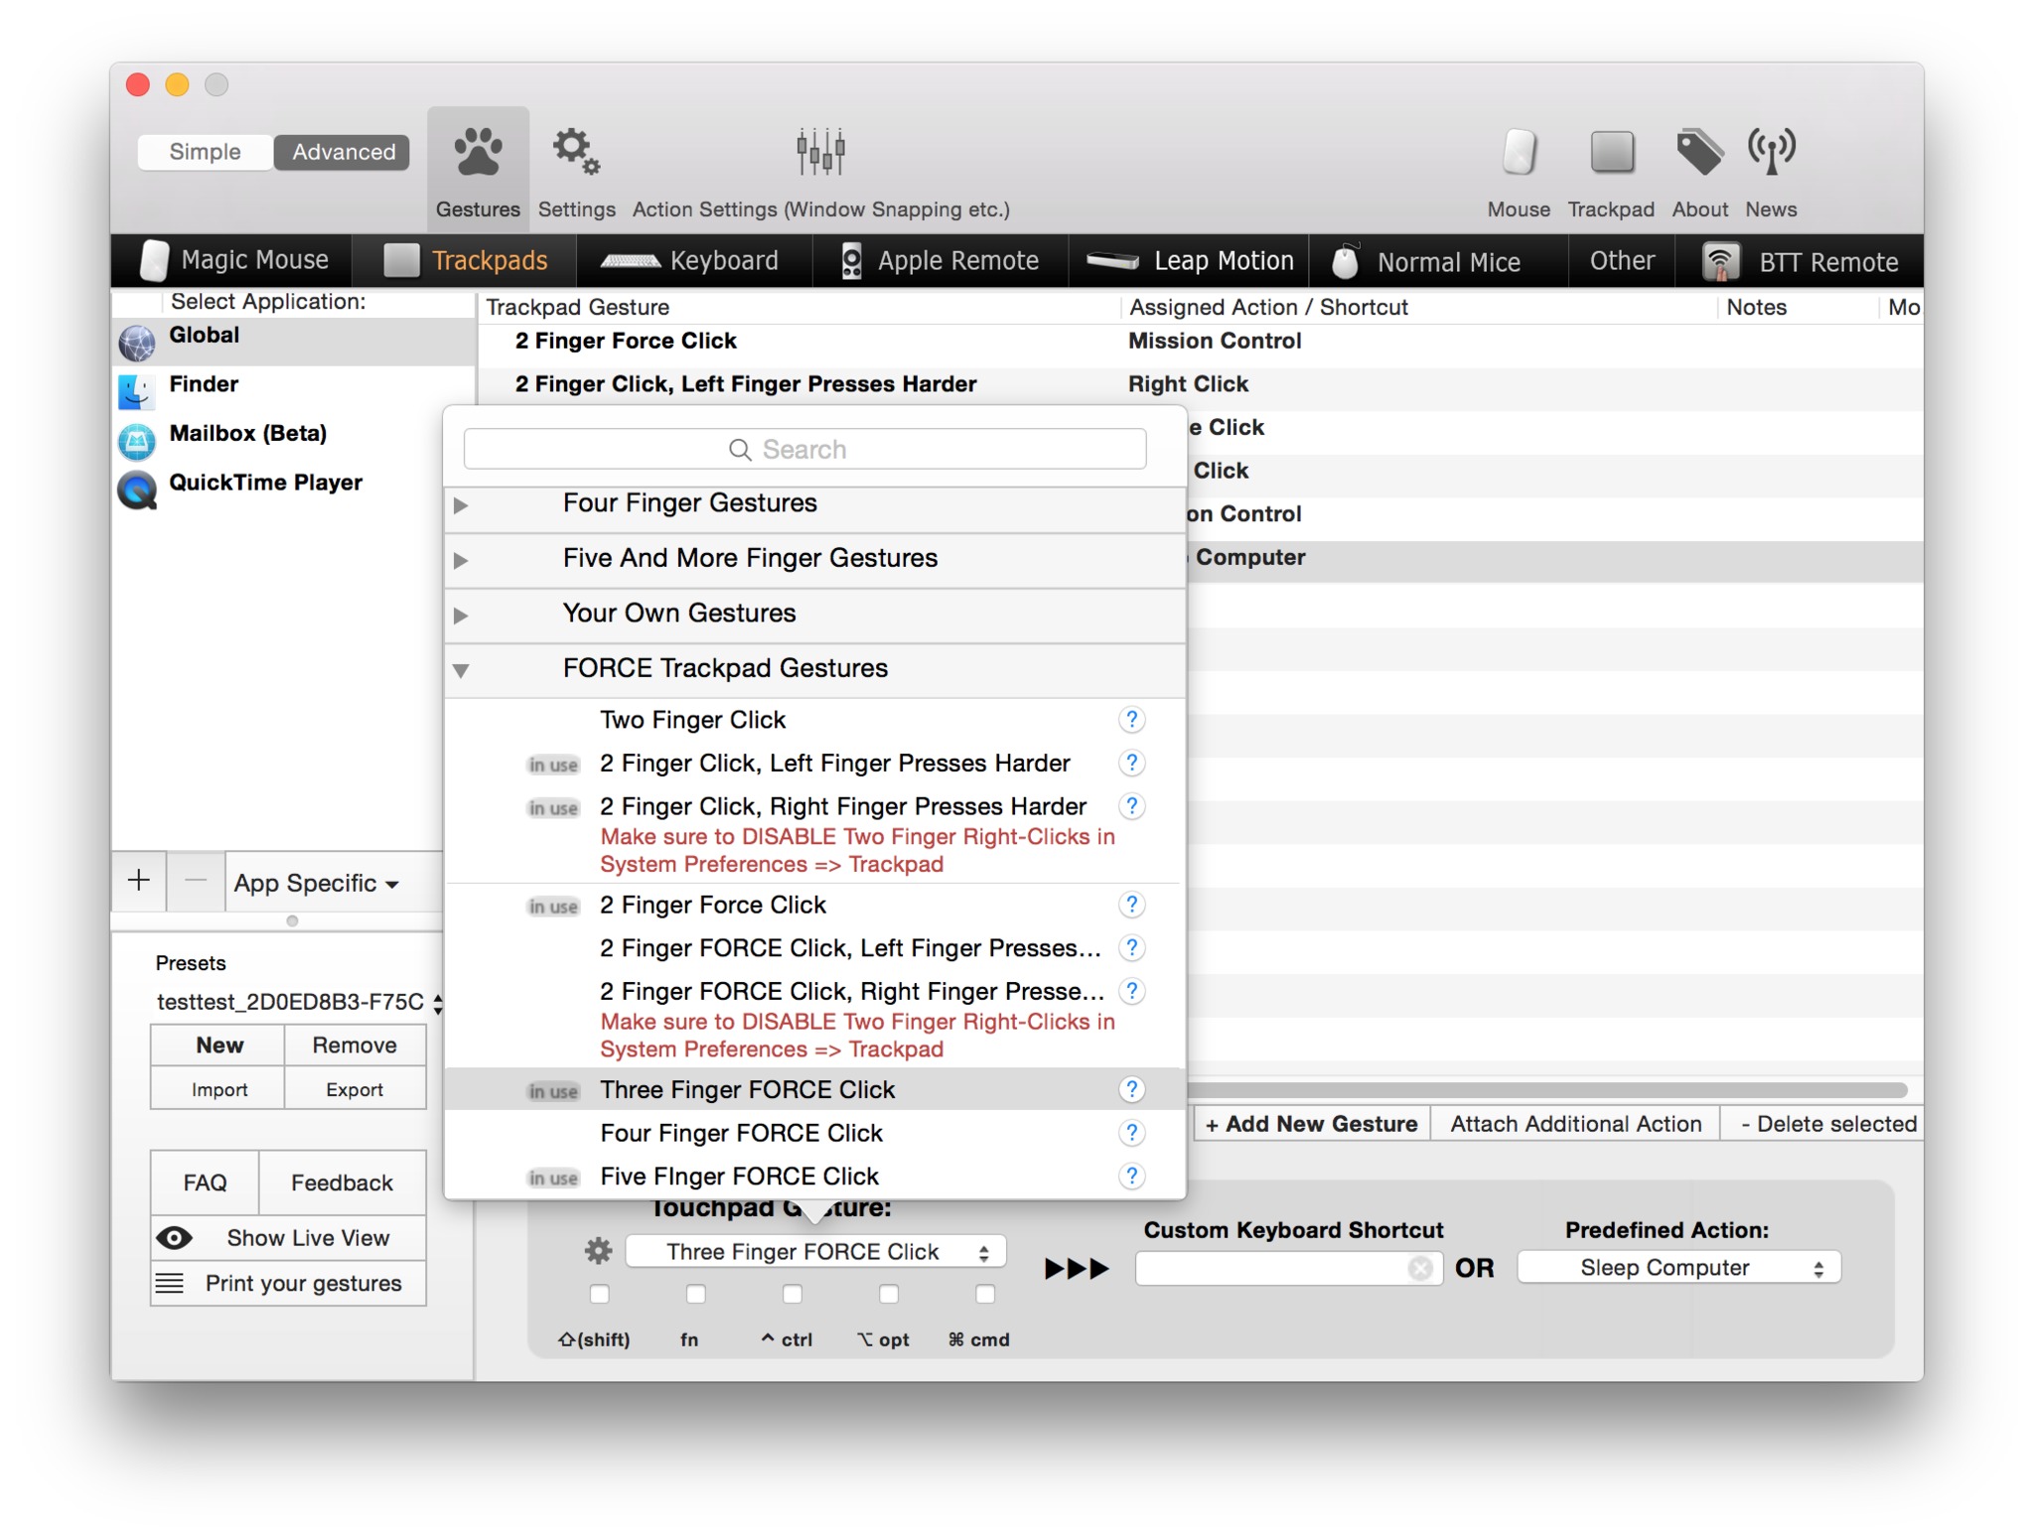Click the plus button to add application

[139, 881]
